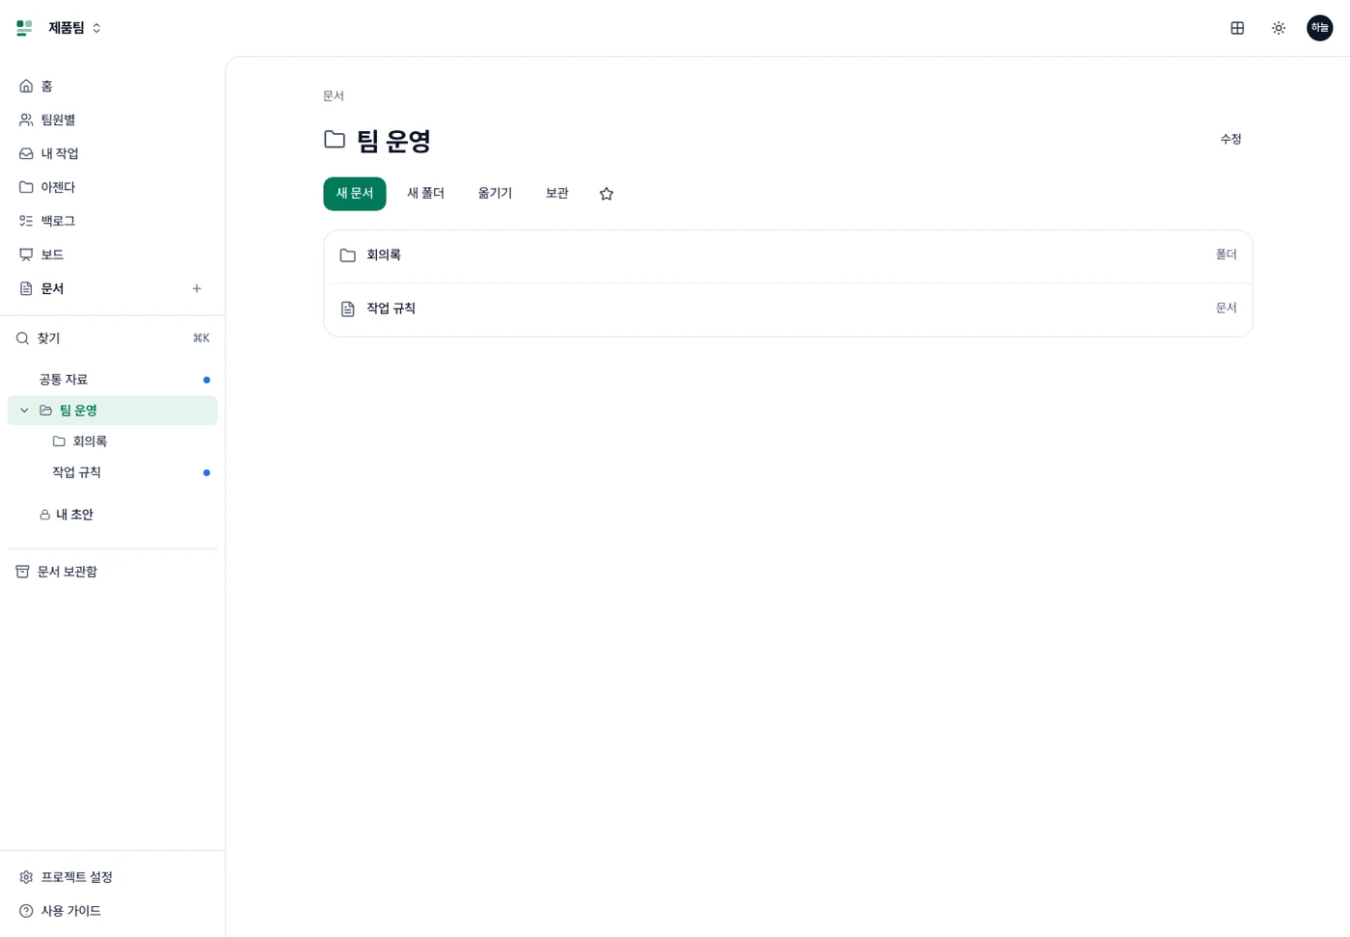The image size is (1350, 937).
Task: Favorite the folder with star icon
Action: [x=607, y=194]
